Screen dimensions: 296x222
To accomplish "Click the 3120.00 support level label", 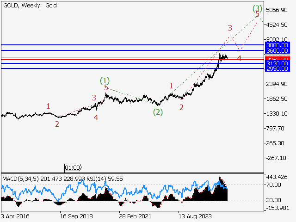I will tap(277, 63).
